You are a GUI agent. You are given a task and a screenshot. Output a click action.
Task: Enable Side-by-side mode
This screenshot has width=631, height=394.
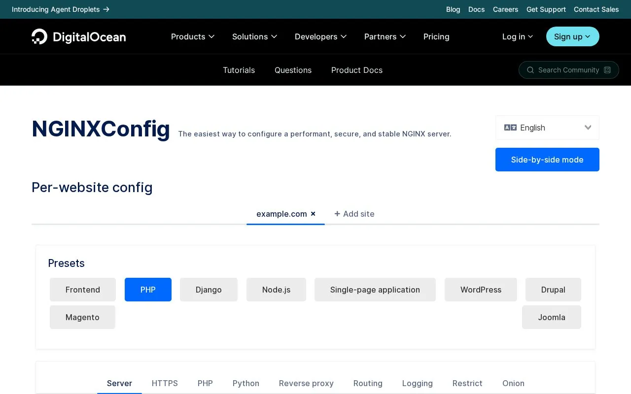[x=547, y=160]
